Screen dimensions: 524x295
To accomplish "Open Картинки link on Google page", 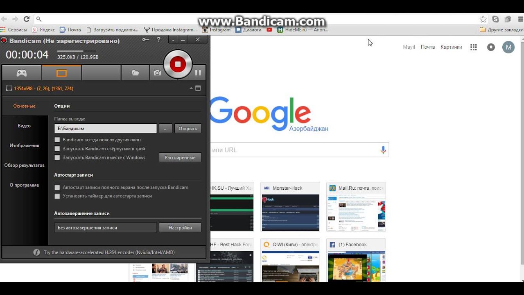I will pyautogui.click(x=451, y=47).
